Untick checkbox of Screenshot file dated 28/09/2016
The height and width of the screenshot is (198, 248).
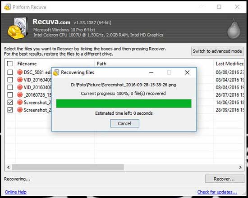tap(10, 110)
